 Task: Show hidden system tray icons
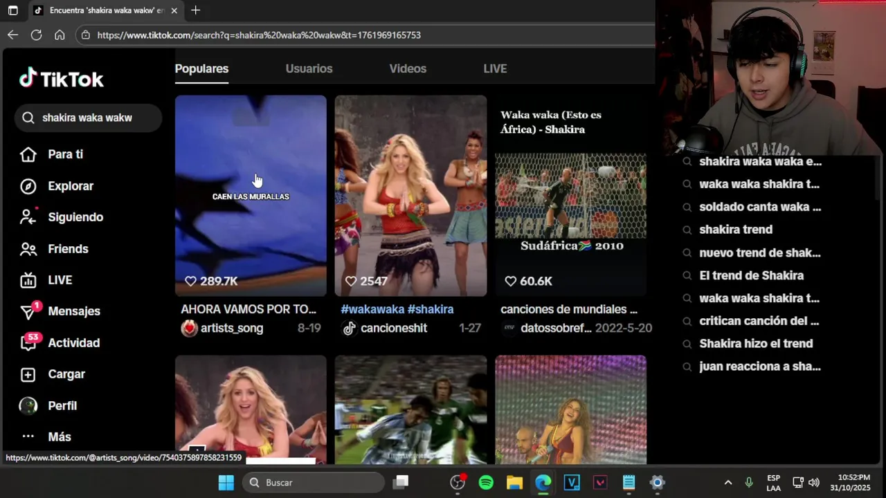click(x=727, y=483)
